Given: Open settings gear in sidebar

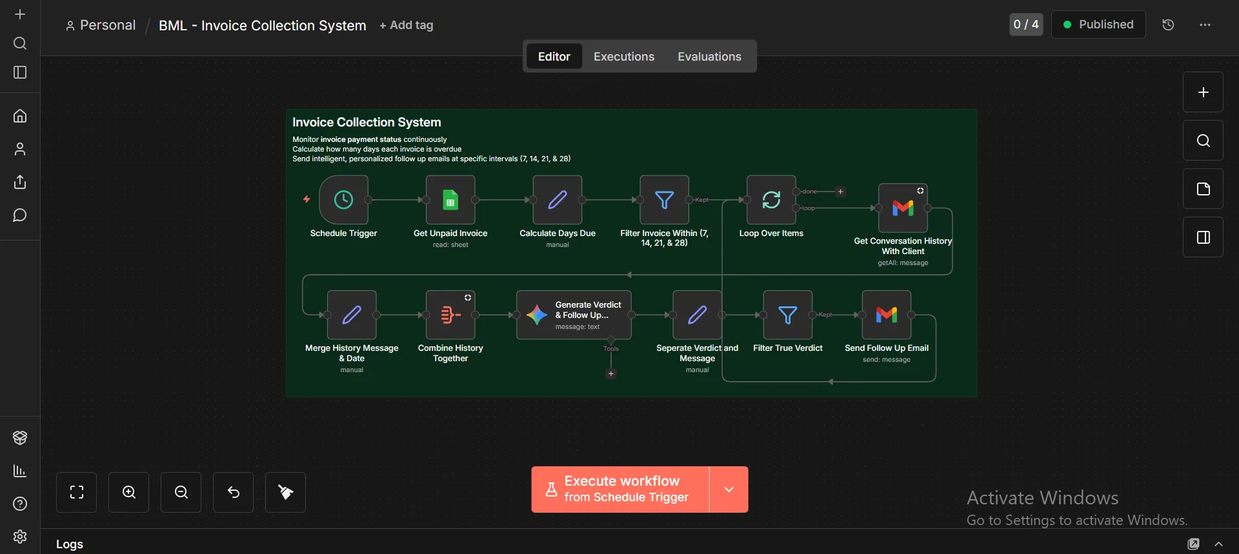Looking at the screenshot, I should tap(20, 537).
